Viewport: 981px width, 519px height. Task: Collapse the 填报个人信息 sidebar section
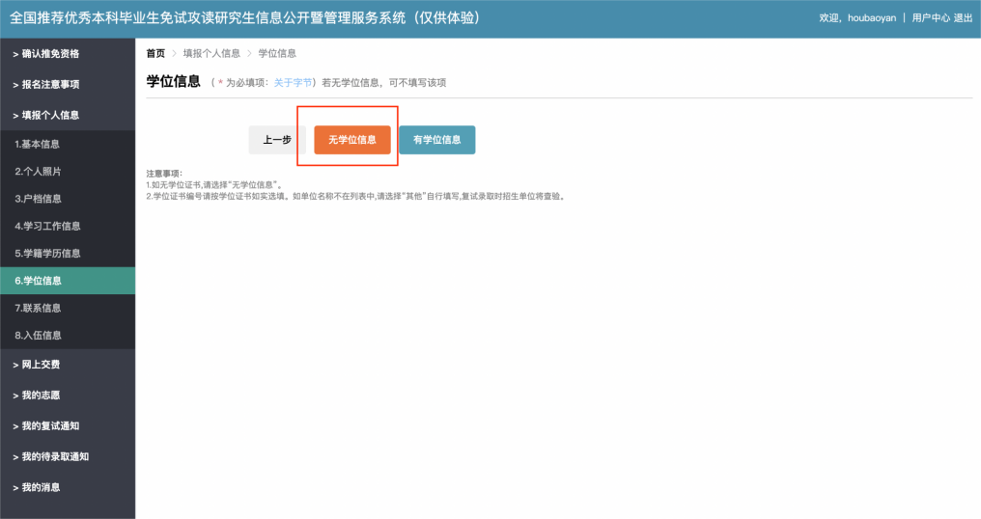click(67, 115)
